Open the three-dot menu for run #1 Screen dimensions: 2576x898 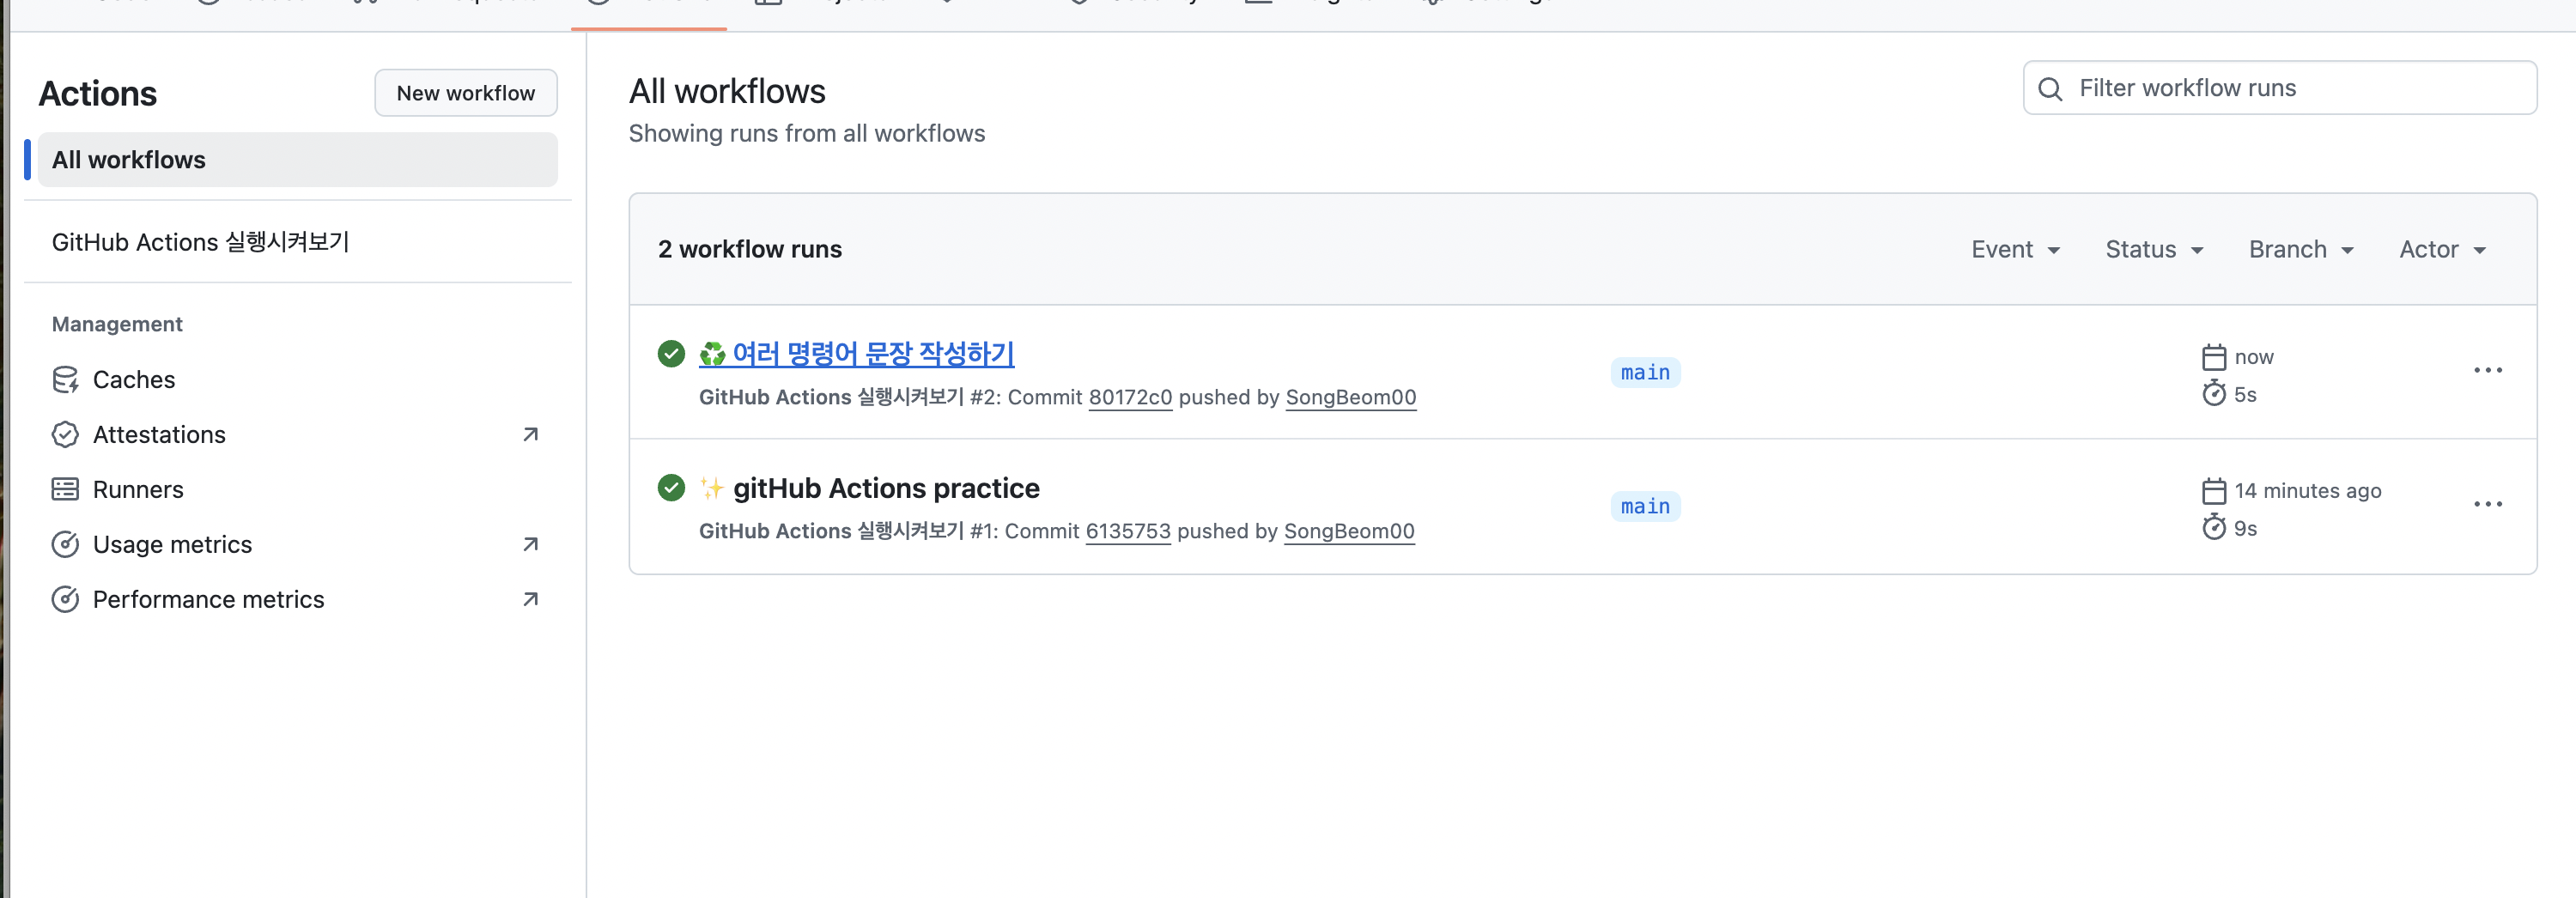tap(2487, 504)
